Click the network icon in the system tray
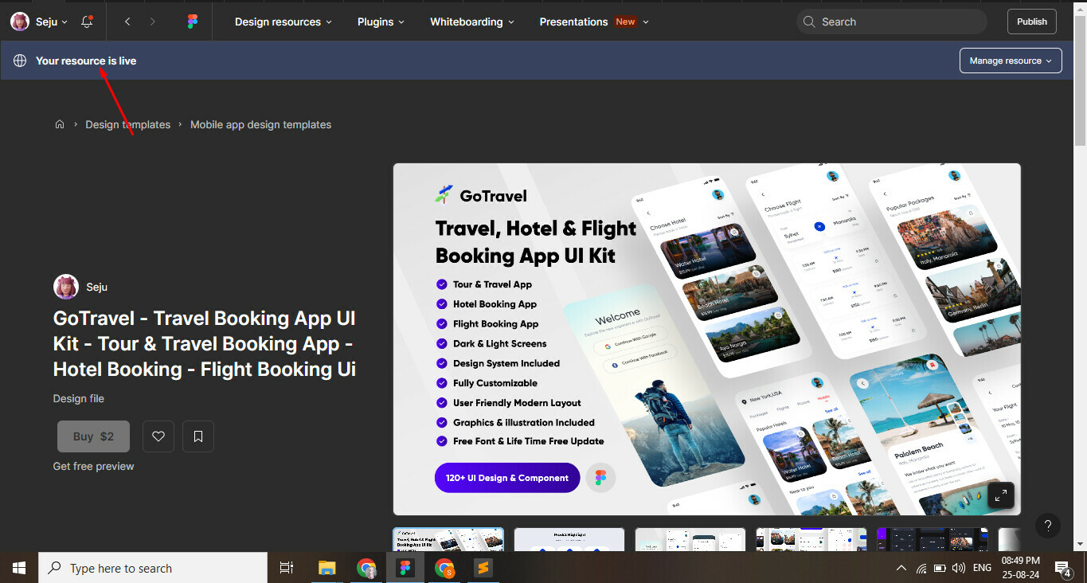1087x583 pixels. (921, 568)
